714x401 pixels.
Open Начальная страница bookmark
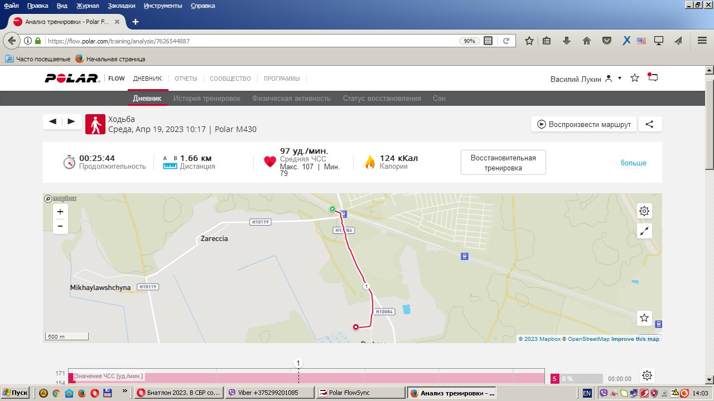click(x=110, y=58)
